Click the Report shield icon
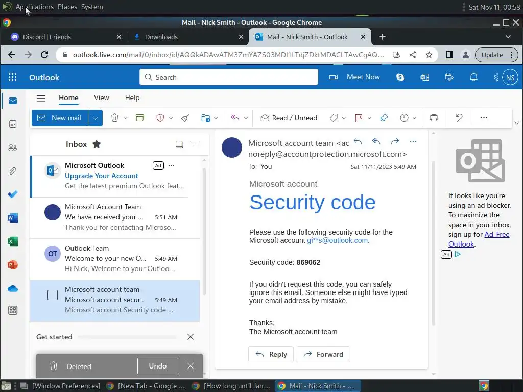The width and height of the screenshot is (523, 392). click(x=160, y=118)
